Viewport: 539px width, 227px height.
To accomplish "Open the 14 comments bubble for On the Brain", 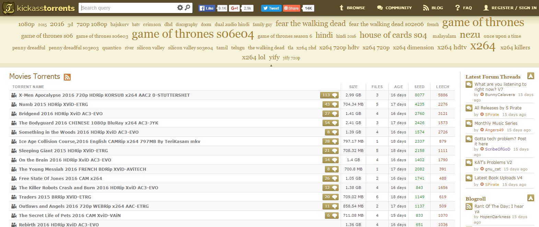I will [330, 160].
